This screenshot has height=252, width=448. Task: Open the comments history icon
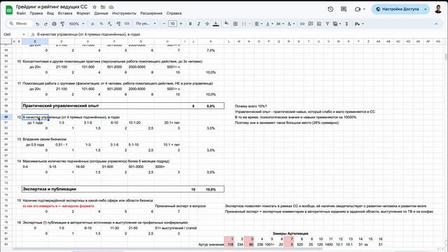point(344,9)
